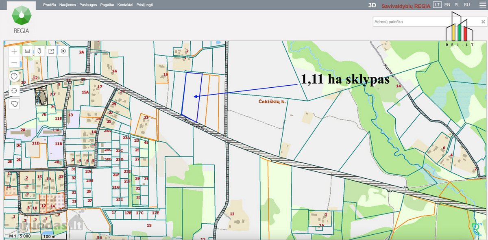The image size is (488, 240).
Task: Switch language to EN
Action: 447,5
